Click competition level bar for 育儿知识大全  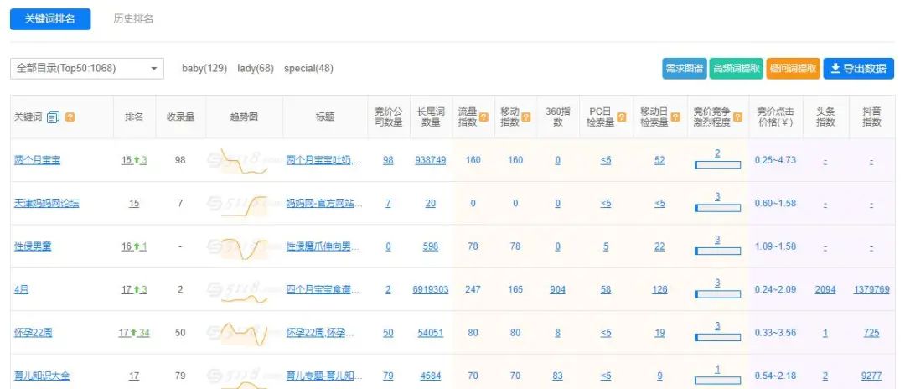click(717, 381)
